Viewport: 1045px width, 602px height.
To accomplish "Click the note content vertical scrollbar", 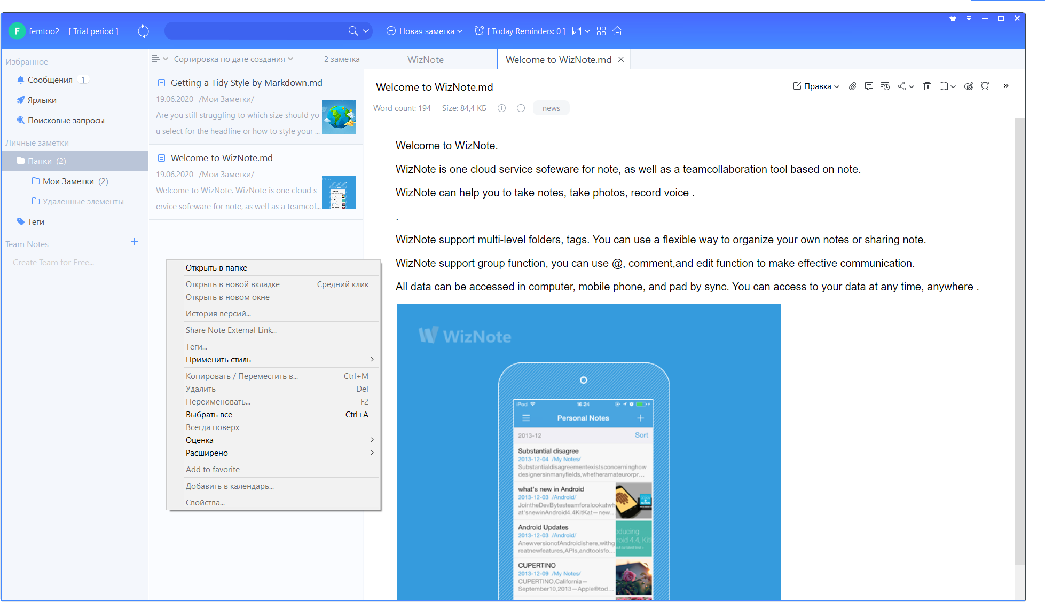I will [x=1019, y=340].
